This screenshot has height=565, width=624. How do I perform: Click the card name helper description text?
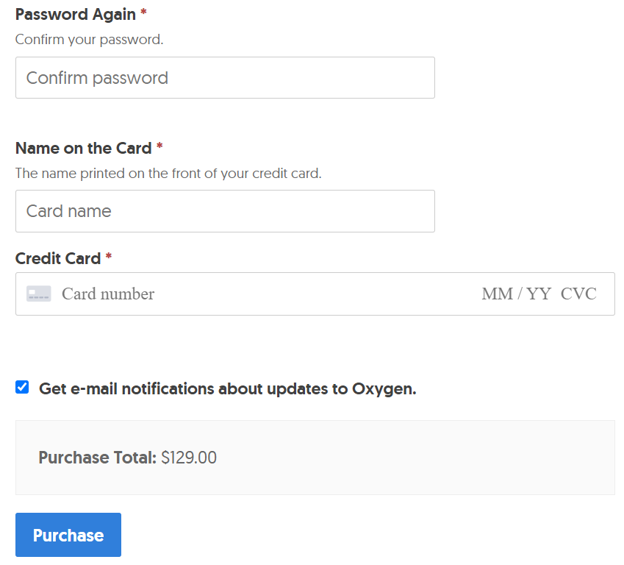click(168, 174)
